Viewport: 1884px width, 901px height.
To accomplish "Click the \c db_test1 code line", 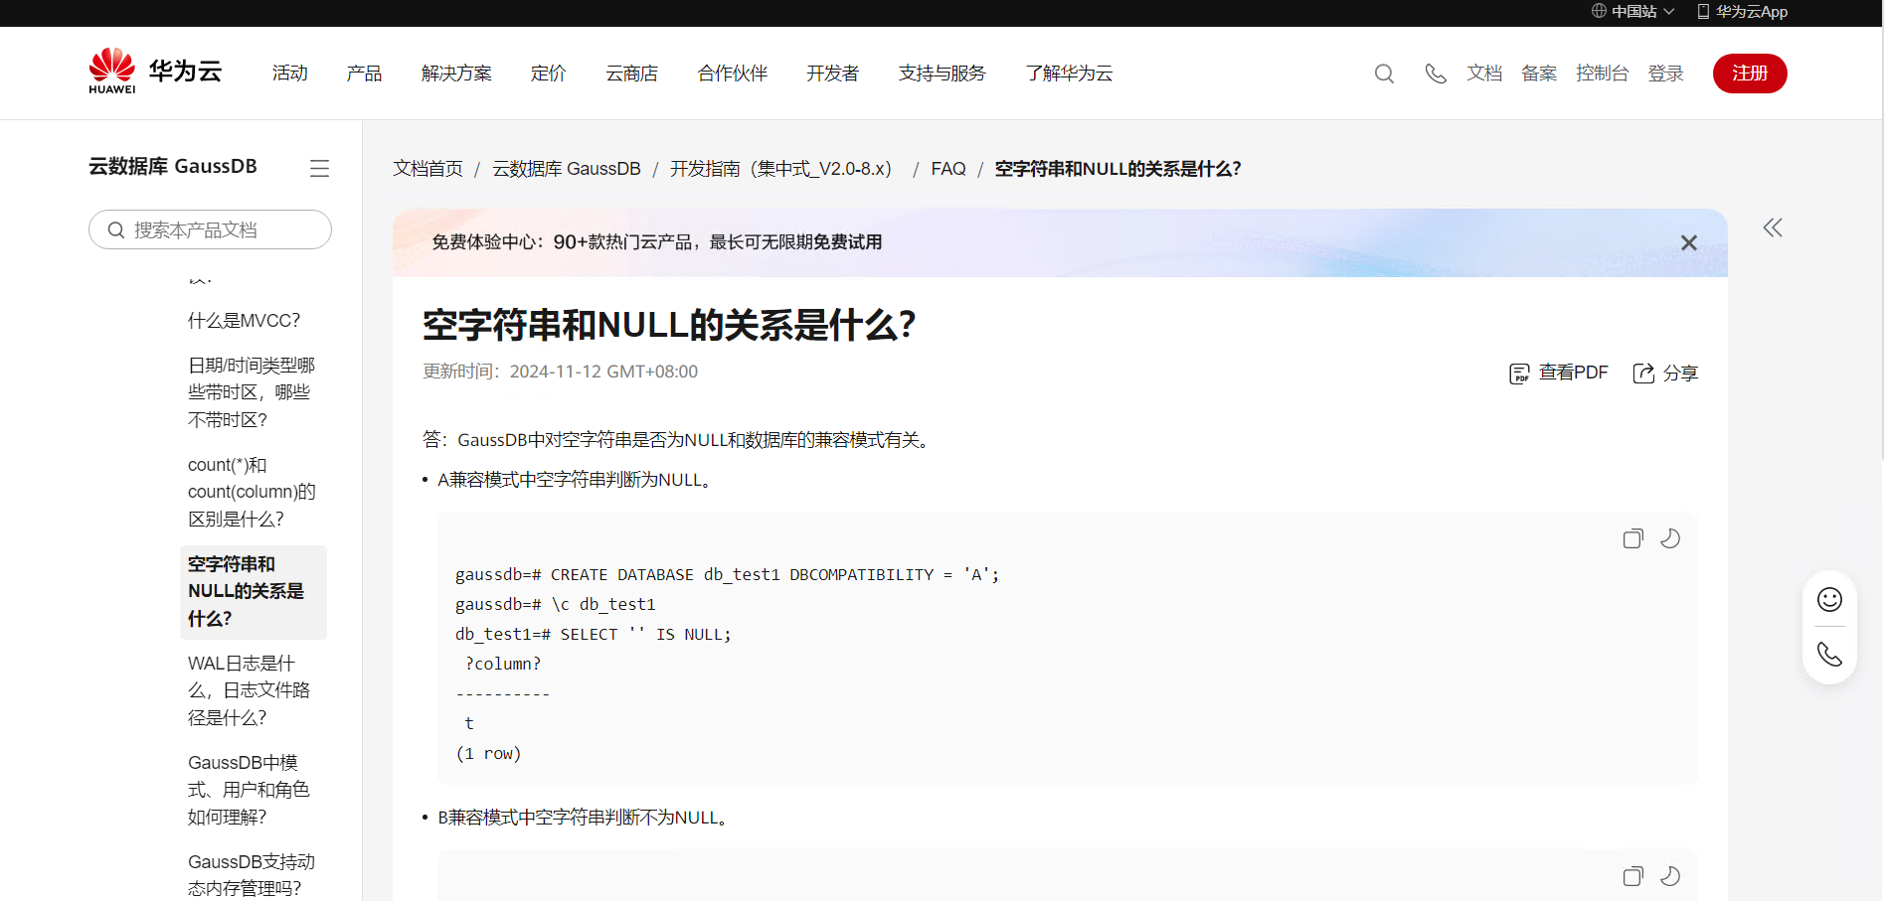I will pos(555,604).
